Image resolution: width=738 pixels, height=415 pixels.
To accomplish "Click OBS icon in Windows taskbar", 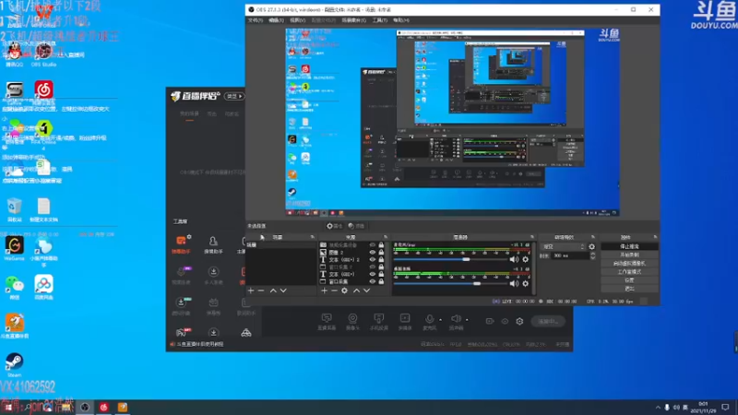I will (x=85, y=407).
